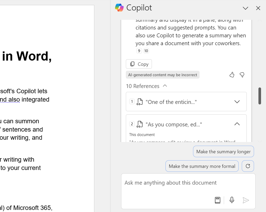Click the document heading "in Word,"
266x212 pixels.
tap(27, 56)
